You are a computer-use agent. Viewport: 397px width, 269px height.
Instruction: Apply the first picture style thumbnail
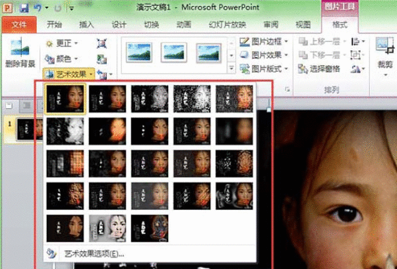pyautogui.click(x=139, y=53)
